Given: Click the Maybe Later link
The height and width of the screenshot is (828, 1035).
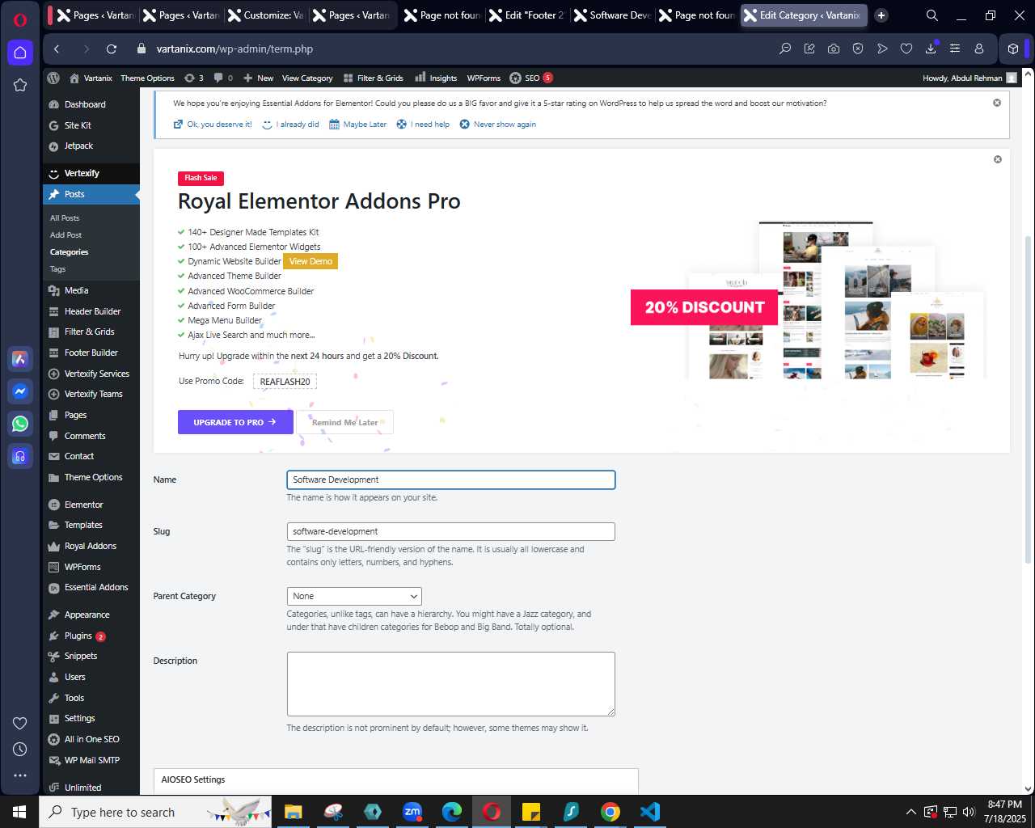Looking at the screenshot, I should click(x=357, y=125).
